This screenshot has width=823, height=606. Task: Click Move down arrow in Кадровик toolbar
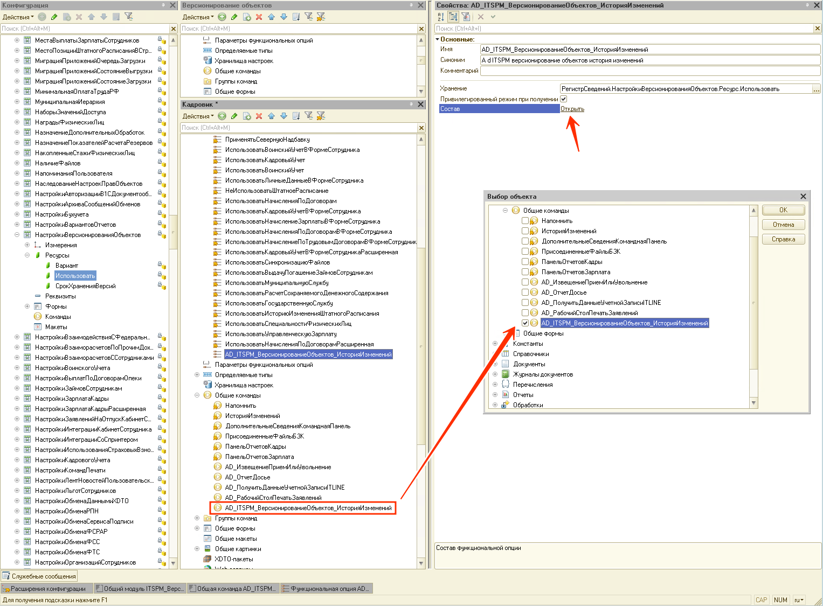283,116
